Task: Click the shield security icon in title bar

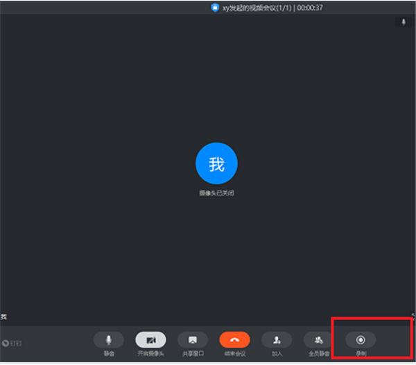Action: [x=215, y=8]
